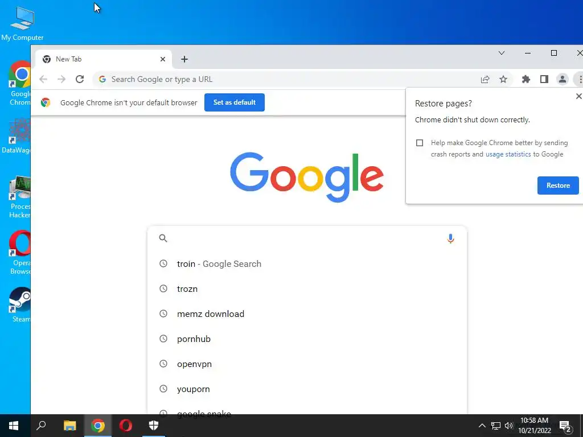Image resolution: width=583 pixels, height=437 pixels.
Task: Click the forward navigation arrow
Action: (61, 79)
